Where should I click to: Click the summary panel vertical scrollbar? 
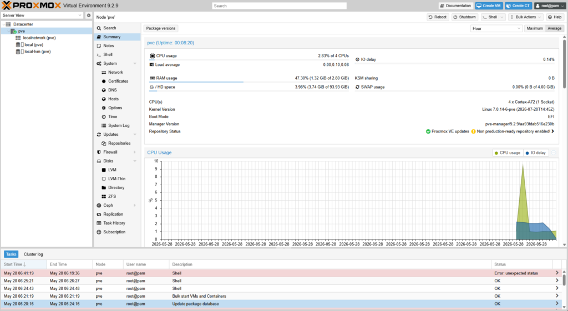pos(564,65)
